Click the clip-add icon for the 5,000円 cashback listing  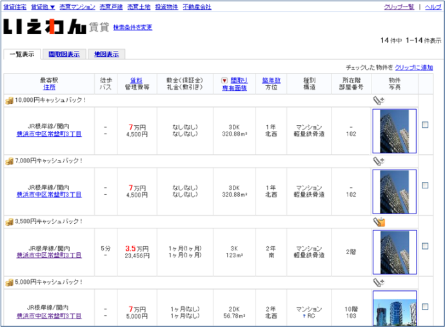pyautogui.click(x=378, y=282)
